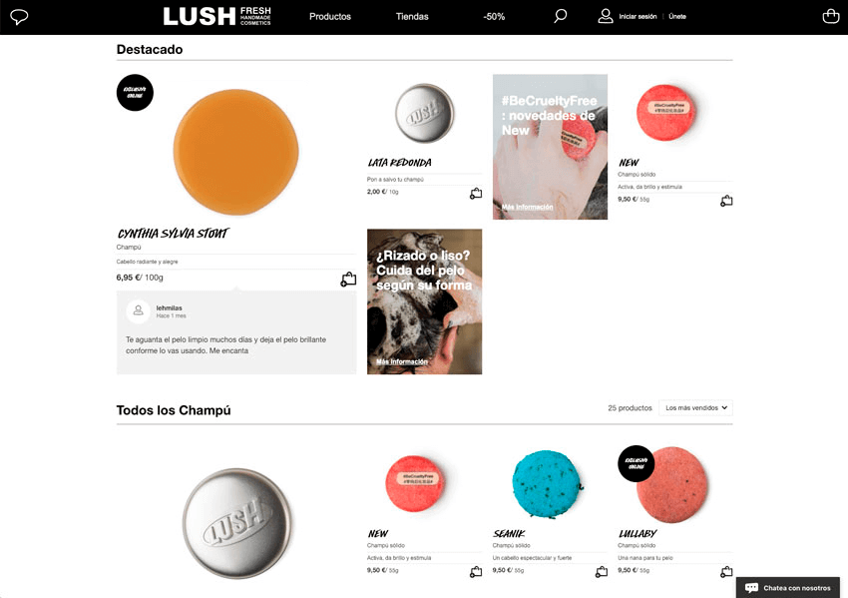Open the Los más vendidos sort dropdown
The image size is (848, 598).
[x=695, y=407]
